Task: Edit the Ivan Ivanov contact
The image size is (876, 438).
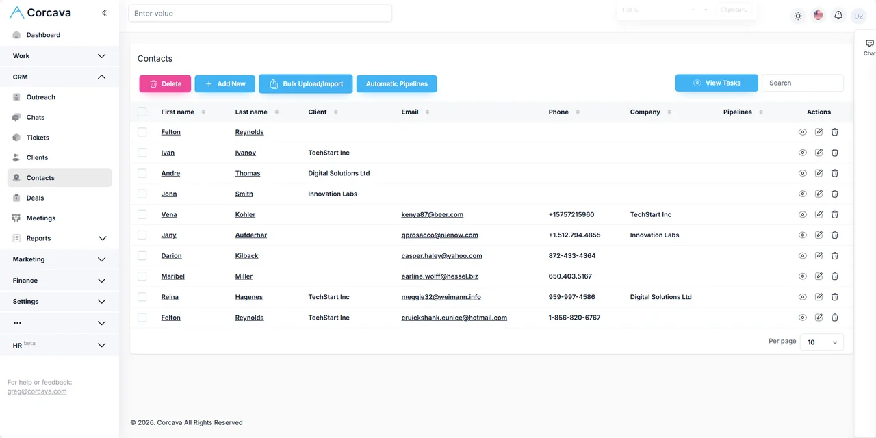Action: click(x=819, y=153)
